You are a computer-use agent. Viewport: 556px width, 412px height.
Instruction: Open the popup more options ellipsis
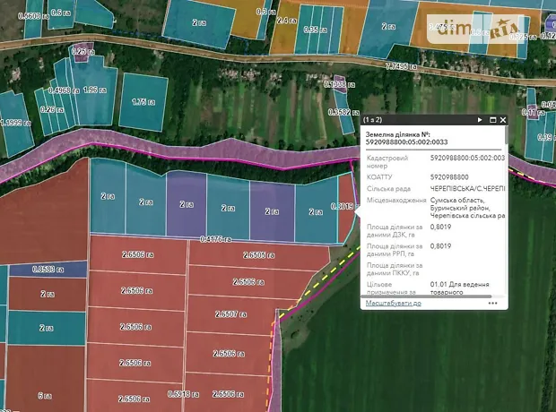tap(492, 304)
